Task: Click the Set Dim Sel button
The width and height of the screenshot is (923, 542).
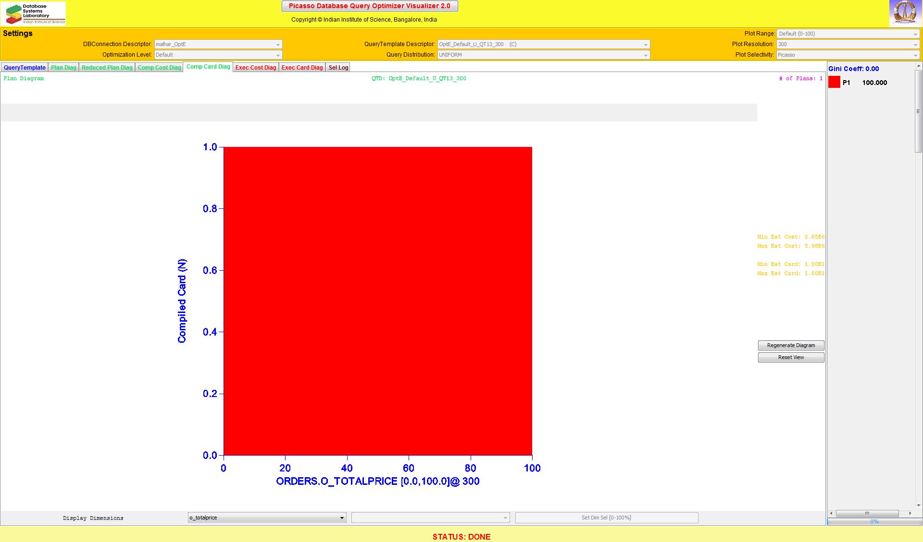Action: point(606,518)
